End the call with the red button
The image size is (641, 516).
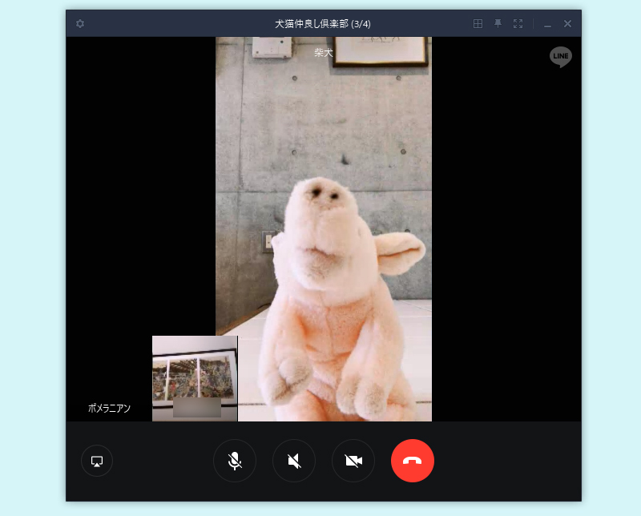point(413,461)
